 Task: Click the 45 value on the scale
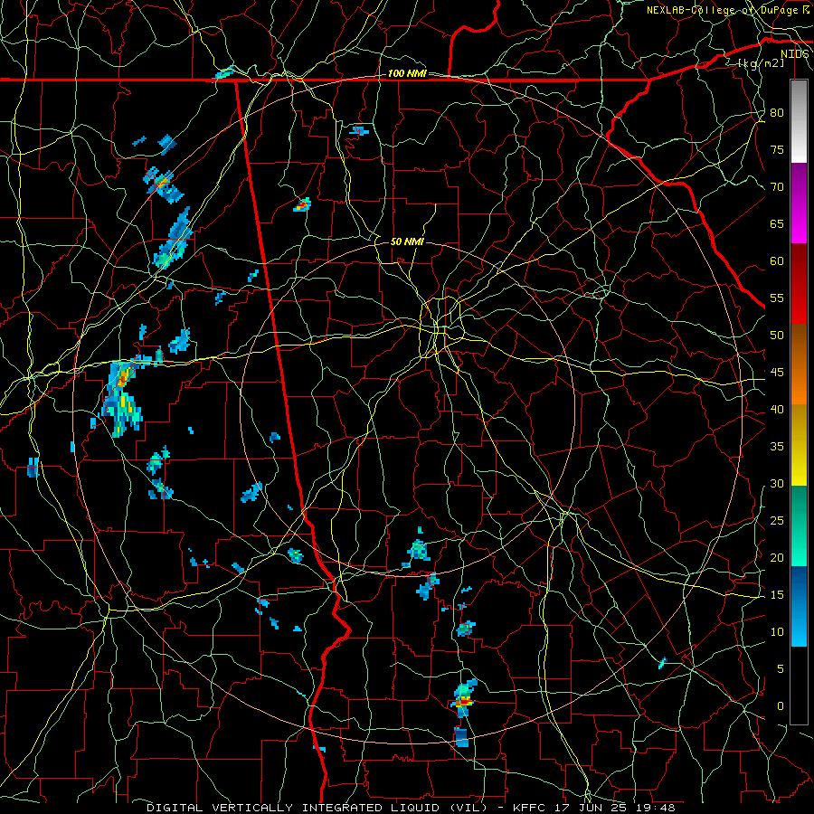[x=777, y=373]
